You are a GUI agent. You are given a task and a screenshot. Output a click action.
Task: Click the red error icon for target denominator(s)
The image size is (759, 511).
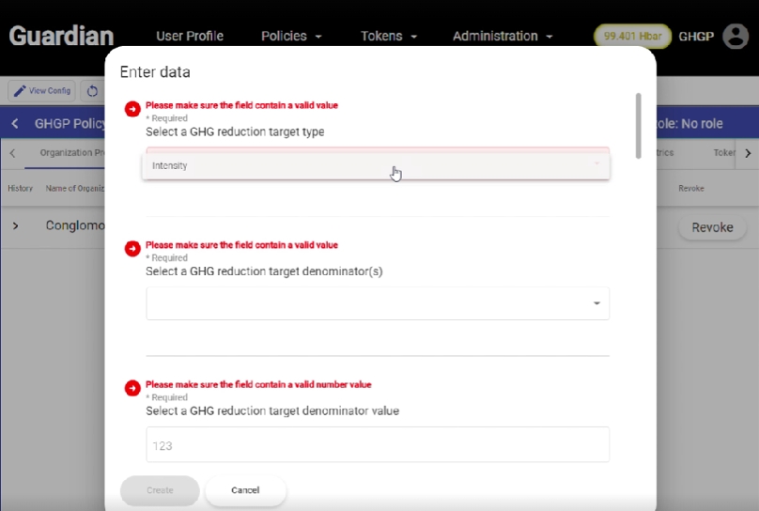[x=132, y=248]
